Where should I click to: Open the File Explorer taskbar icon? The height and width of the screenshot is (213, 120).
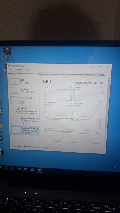pos(26,169)
